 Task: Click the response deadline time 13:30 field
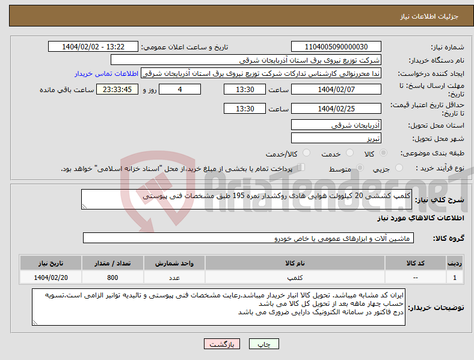245,89
